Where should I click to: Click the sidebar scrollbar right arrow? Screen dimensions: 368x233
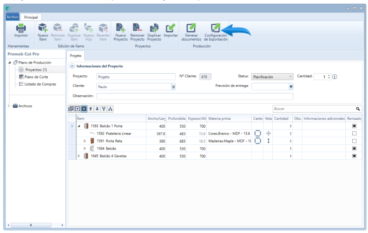[62, 225]
